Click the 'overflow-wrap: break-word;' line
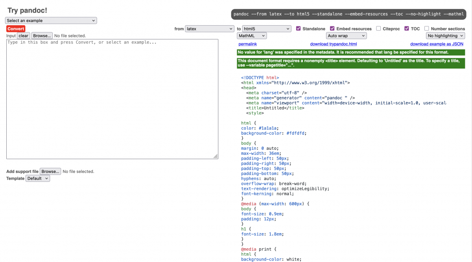The height and width of the screenshot is (262, 472). 274,184
